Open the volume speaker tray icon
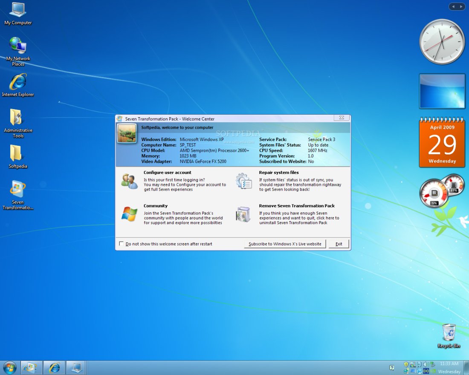The height and width of the screenshot is (375, 469). pyautogui.click(x=426, y=364)
